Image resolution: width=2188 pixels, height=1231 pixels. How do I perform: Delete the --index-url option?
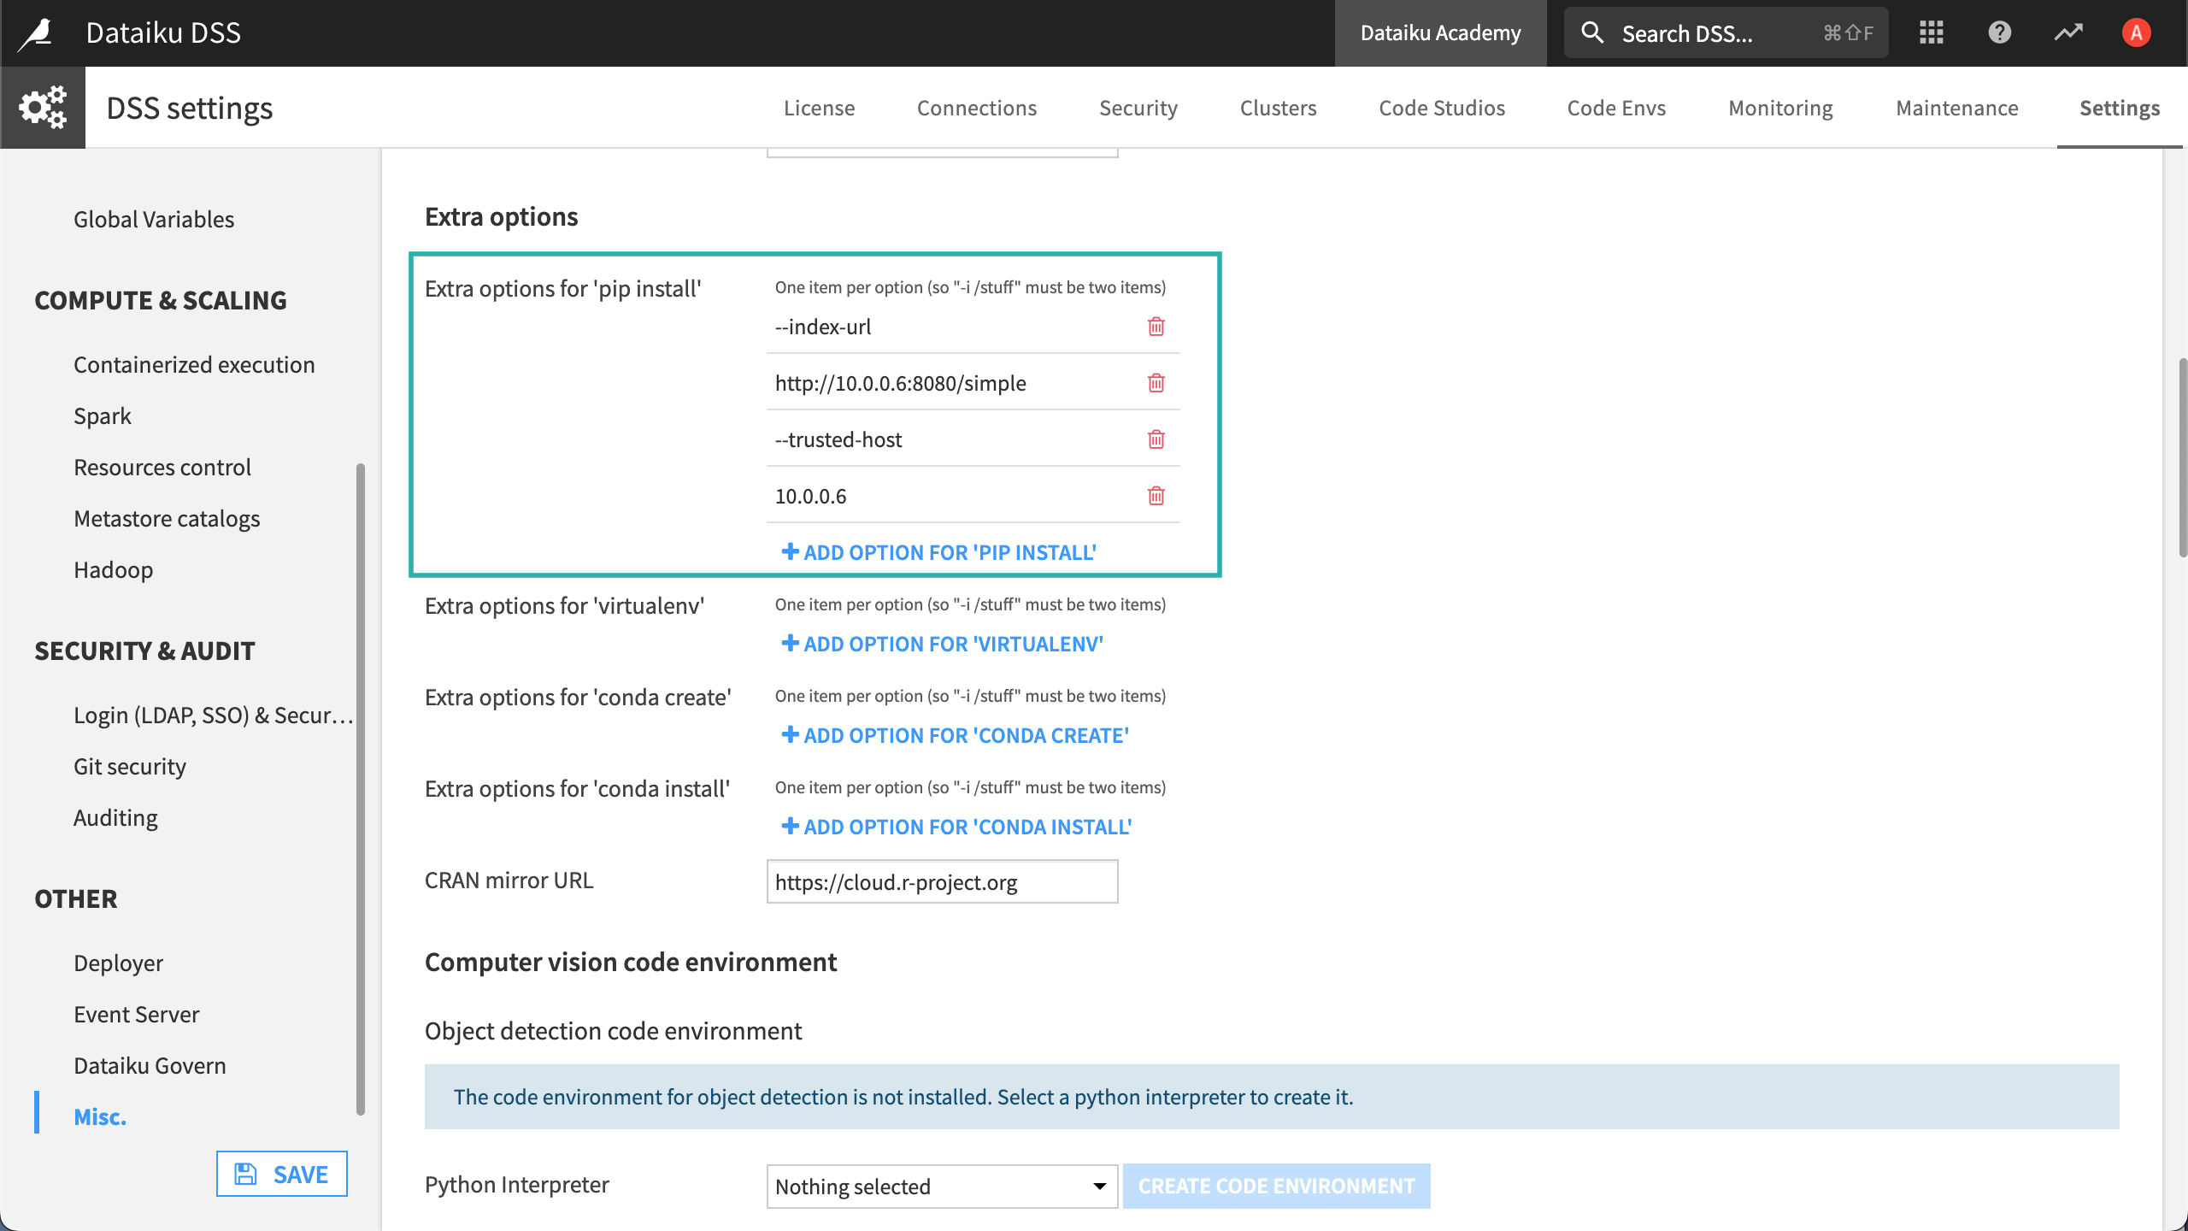point(1156,327)
